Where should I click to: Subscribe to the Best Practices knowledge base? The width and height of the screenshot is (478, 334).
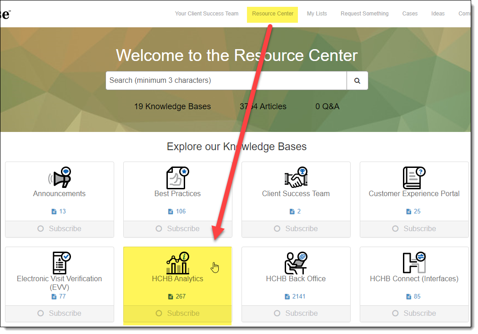pyautogui.click(x=178, y=229)
